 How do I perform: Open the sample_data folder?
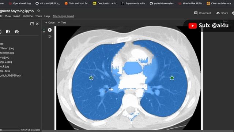[x=5, y=71]
